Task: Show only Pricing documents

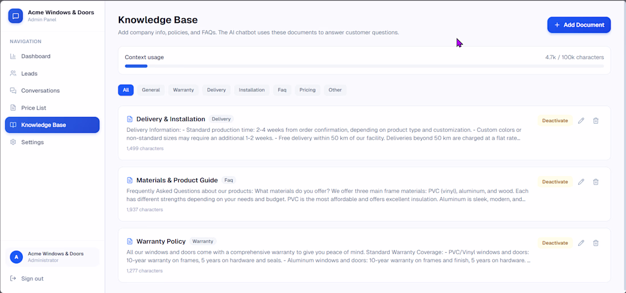Action: [x=307, y=90]
